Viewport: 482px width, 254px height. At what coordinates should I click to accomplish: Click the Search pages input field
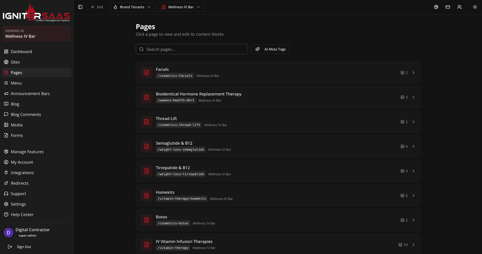click(x=192, y=49)
